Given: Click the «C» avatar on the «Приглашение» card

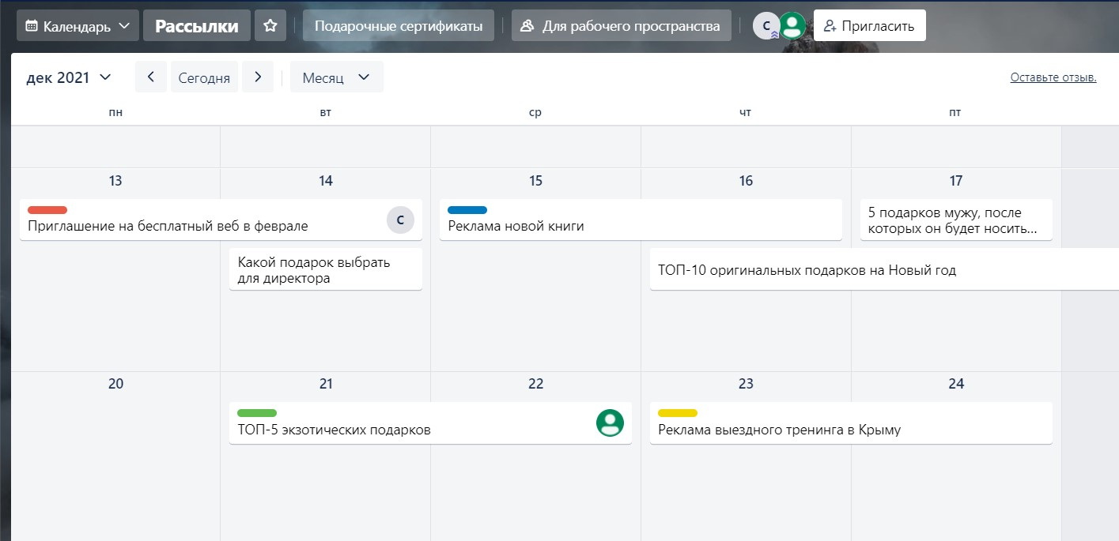Looking at the screenshot, I should pos(400,220).
